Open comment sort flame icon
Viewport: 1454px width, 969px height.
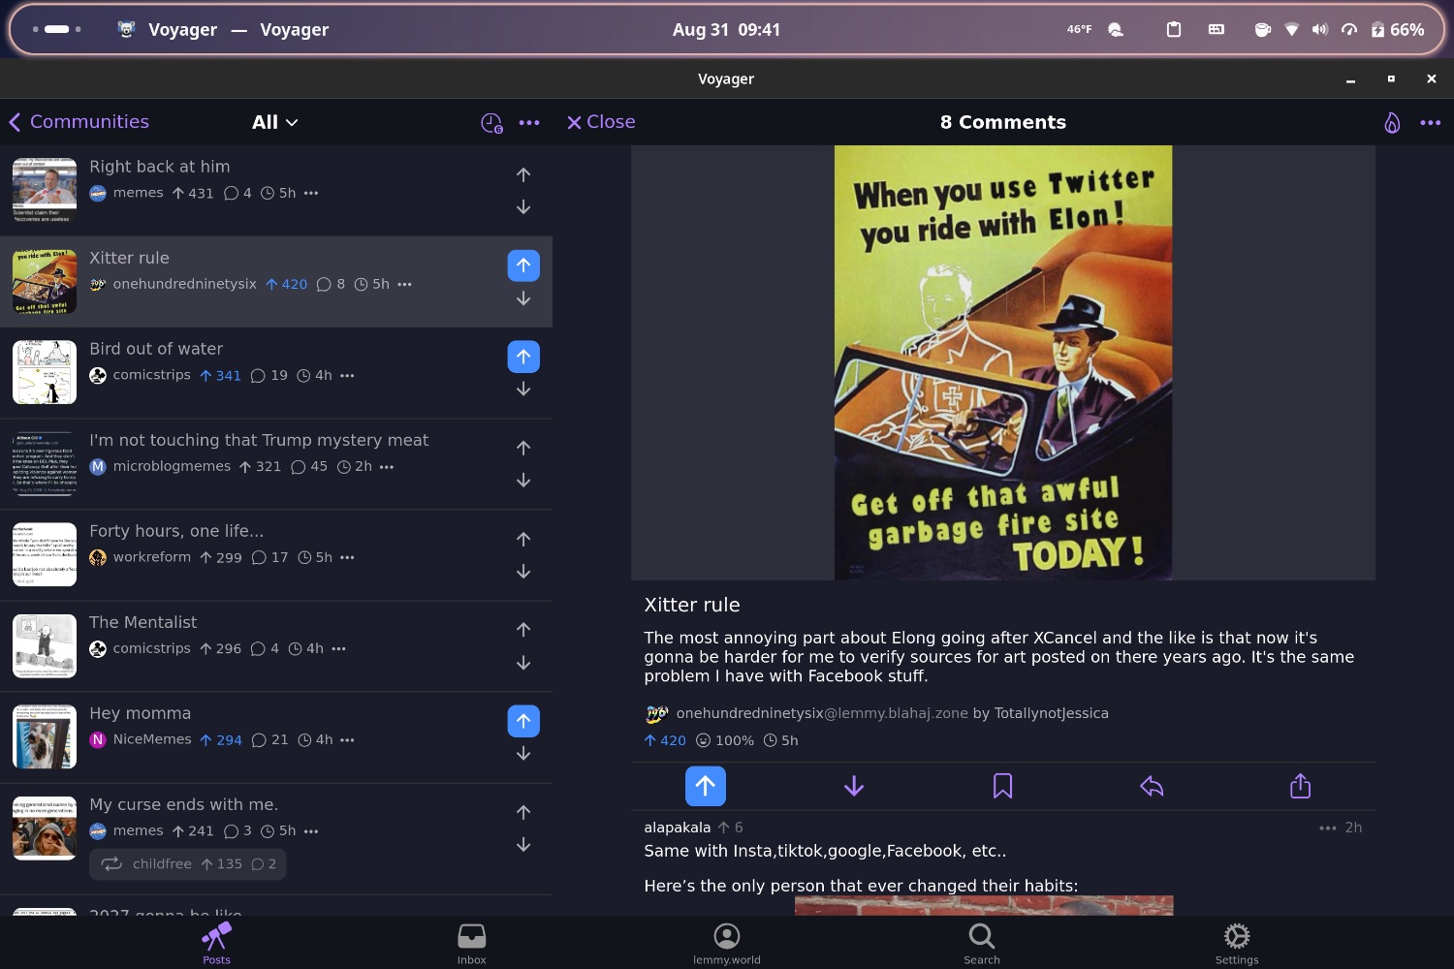(1392, 122)
